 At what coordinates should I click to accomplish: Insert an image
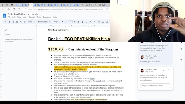[x=107, y=22]
